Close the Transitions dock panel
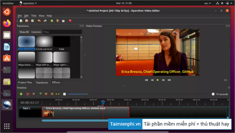The image size is (235, 133). pos(83,26)
